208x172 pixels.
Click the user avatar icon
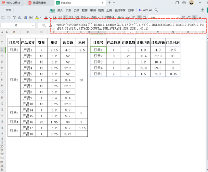191,3
